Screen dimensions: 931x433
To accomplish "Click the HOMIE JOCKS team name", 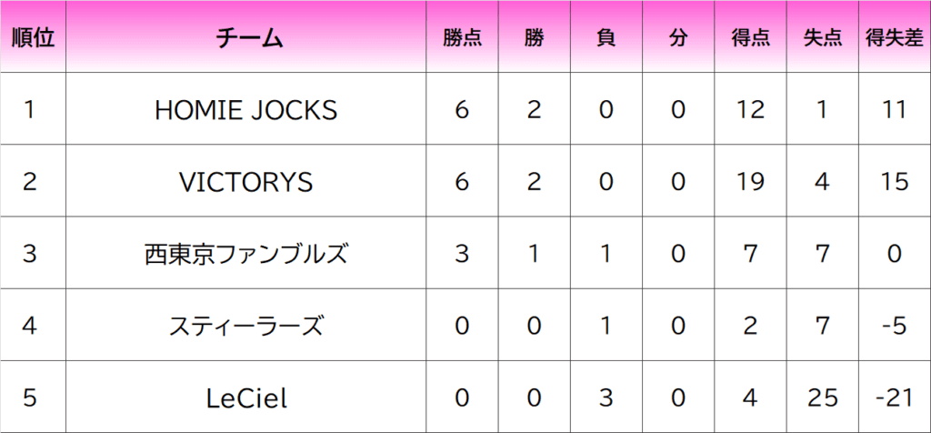I will click(x=245, y=110).
